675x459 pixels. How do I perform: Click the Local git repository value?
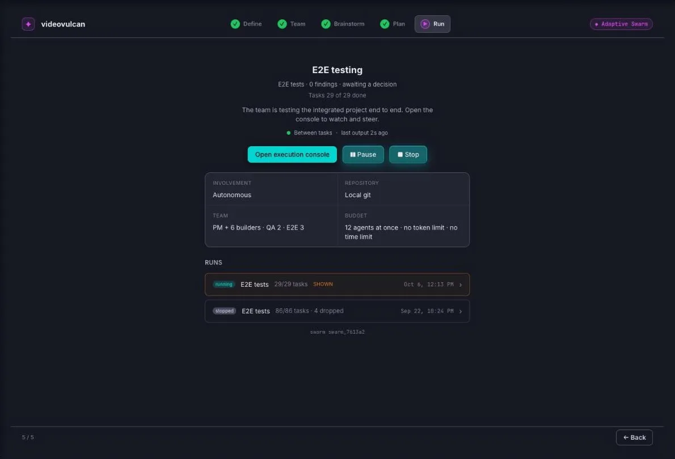[357, 195]
